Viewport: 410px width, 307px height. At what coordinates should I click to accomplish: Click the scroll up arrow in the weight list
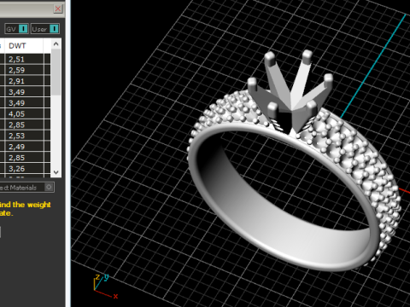coord(56,44)
